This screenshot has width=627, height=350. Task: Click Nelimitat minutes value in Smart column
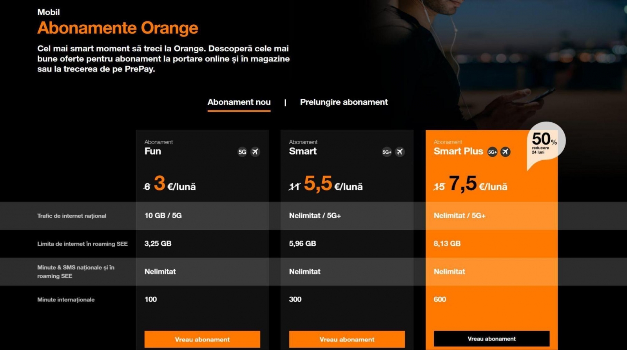click(x=304, y=272)
